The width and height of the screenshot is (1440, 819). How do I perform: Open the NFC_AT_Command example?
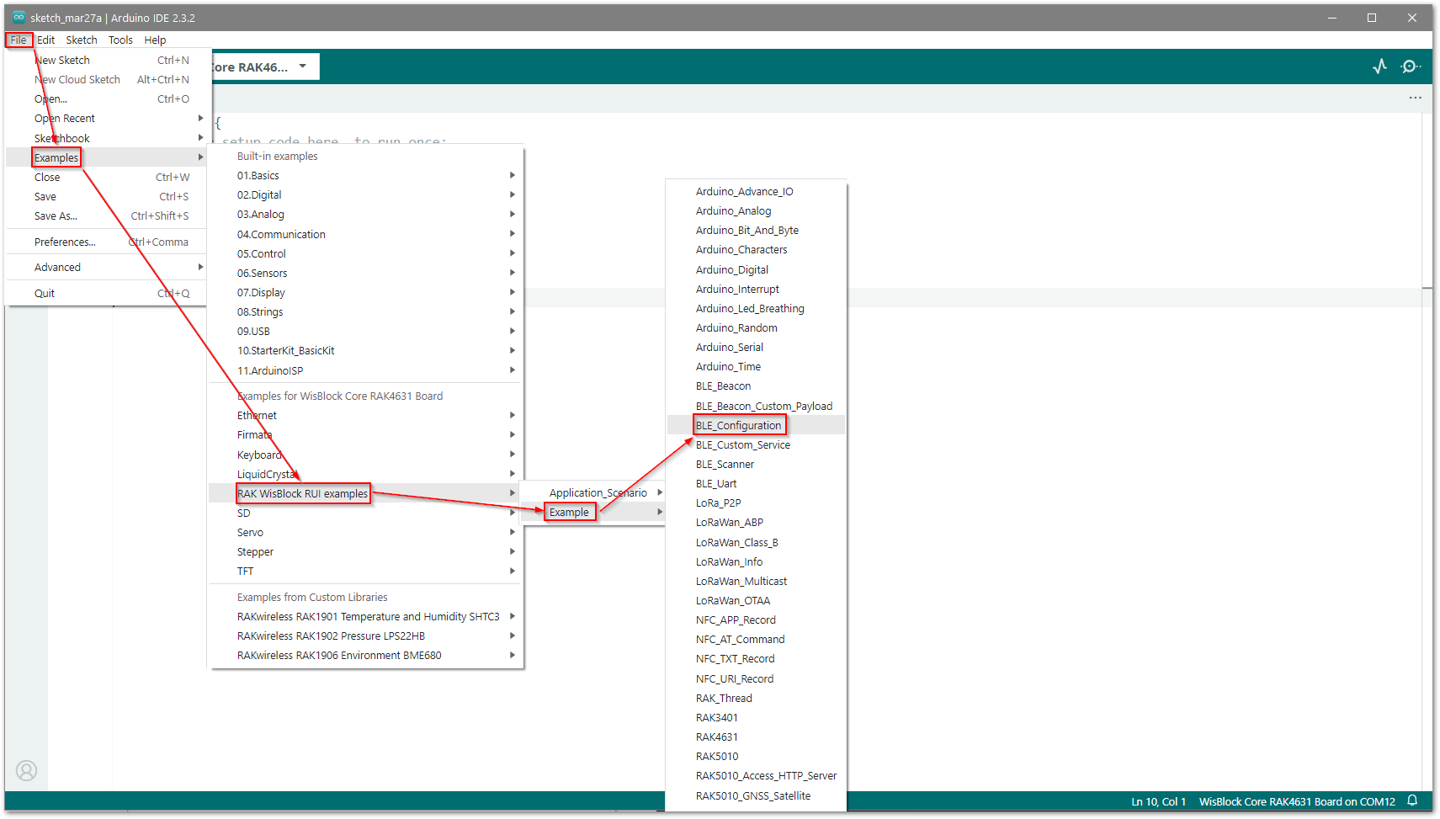(x=756, y=639)
